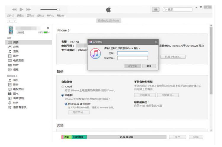
Task: Click the 密码 input field
Action: pos(133,53)
